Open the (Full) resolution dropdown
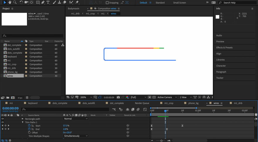258x142 pixels. (x=138, y=97)
